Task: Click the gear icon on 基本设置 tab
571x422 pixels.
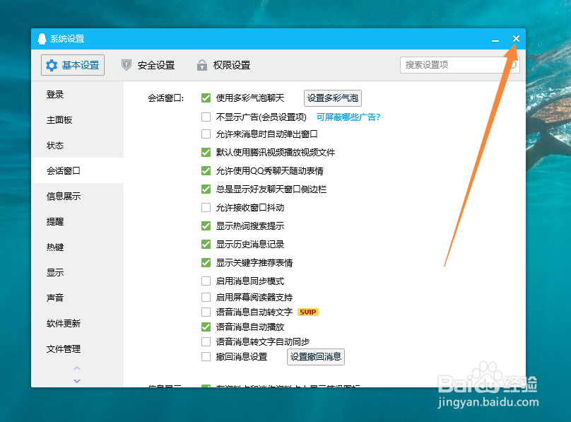Action: 52,65
